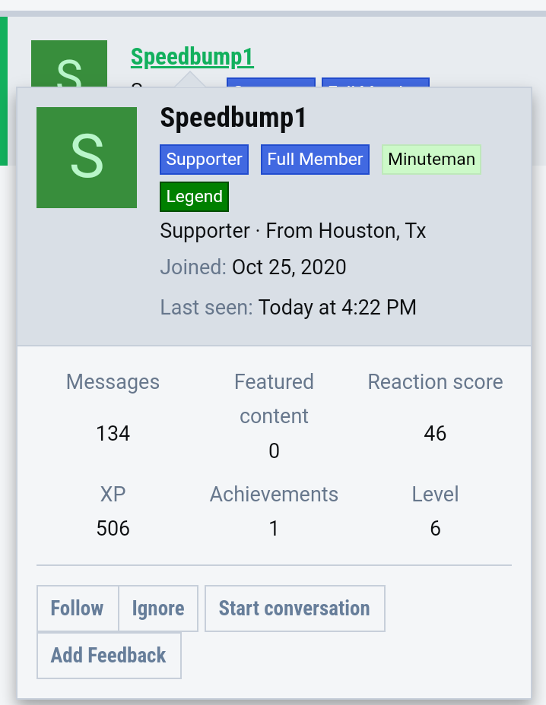The height and width of the screenshot is (705, 546).
Task: Click the large green S avatar in popup
Action: pyautogui.click(x=87, y=157)
